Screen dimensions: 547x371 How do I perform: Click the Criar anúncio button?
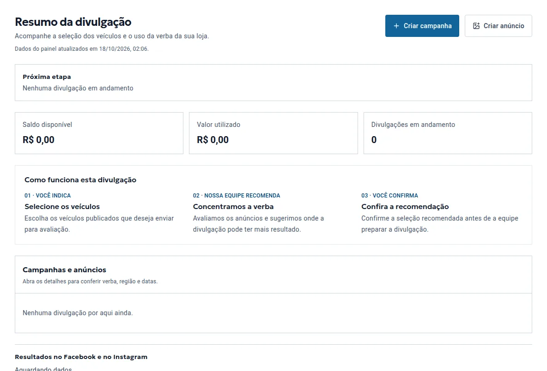click(x=498, y=26)
